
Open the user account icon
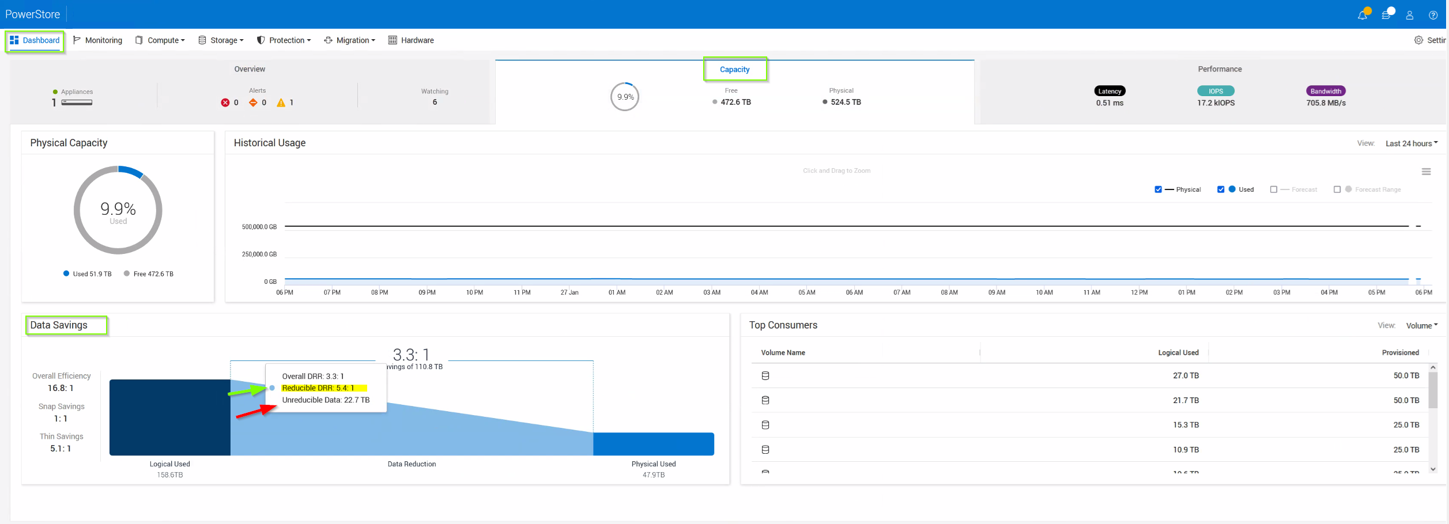pos(1410,14)
